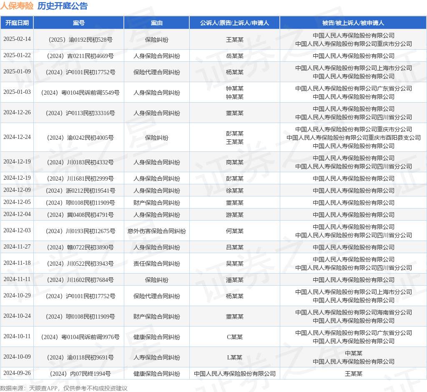Select the date cell 2024-10-09
This screenshot has height=392, width=427.
[17, 357]
